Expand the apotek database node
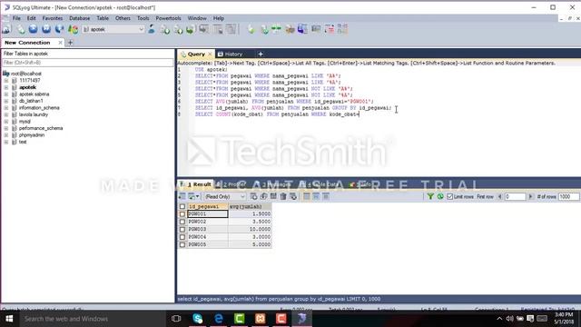The height and width of the screenshot is (327, 581). tap(6, 87)
